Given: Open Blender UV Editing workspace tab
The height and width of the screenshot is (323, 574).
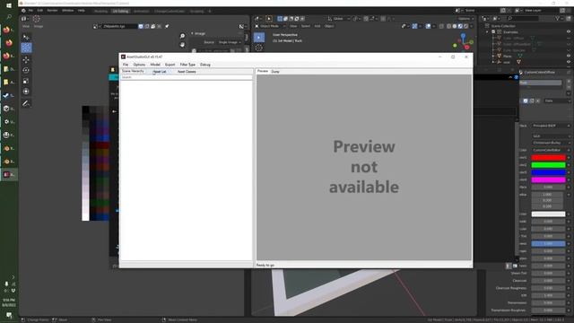Looking at the screenshot, I should pyautogui.click(x=120, y=11).
